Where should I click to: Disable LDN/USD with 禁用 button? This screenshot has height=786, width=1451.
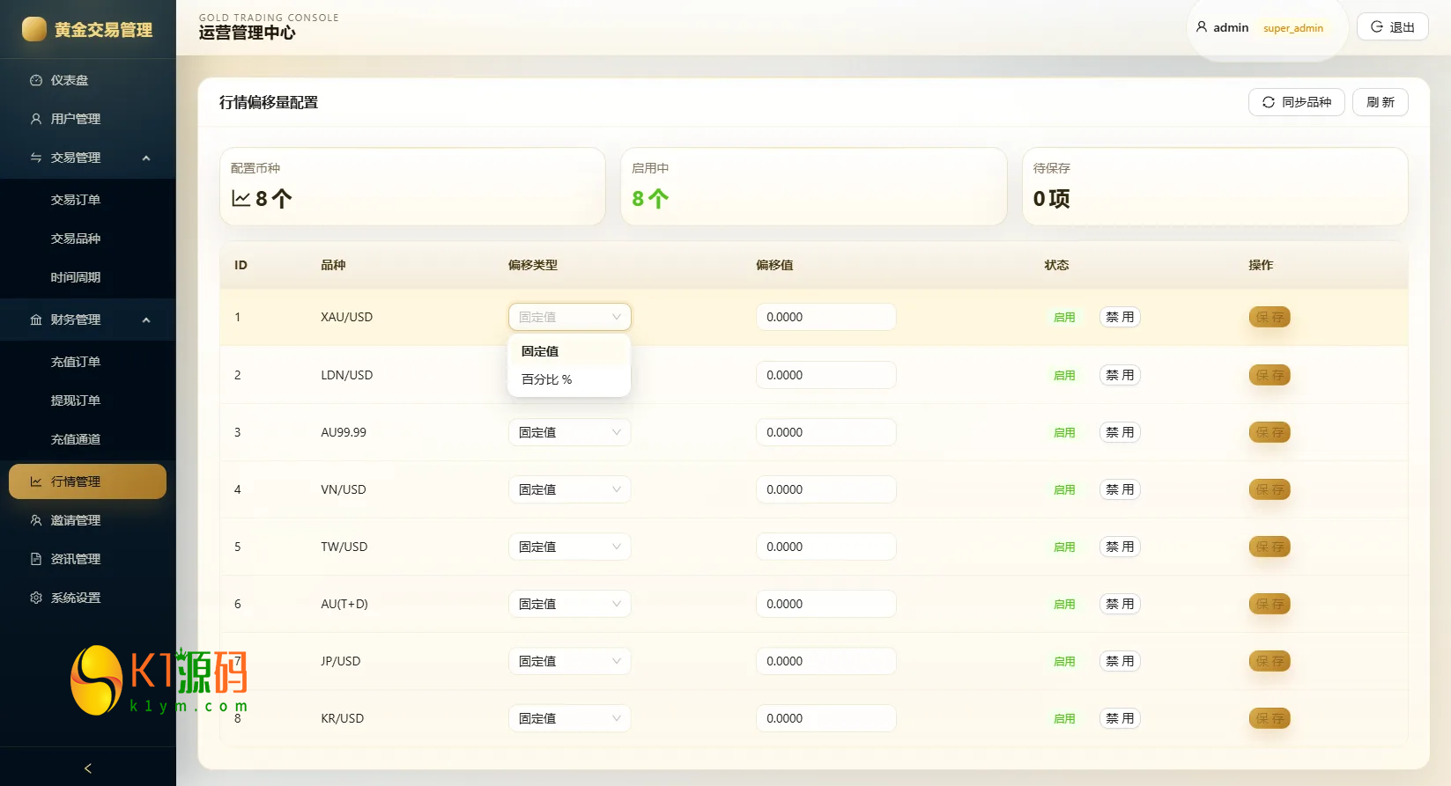1120,375
